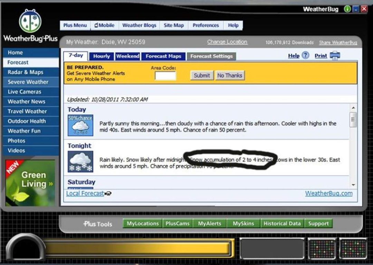Image resolution: width=373 pixels, height=265 pixels.
Task: Click the printer icon
Action: 335,55
